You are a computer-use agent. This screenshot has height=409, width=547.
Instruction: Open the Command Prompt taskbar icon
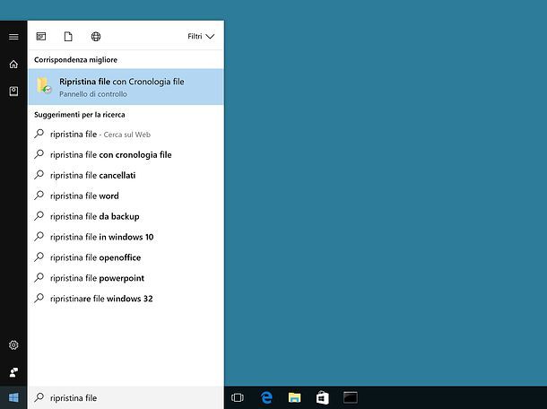[x=351, y=397]
